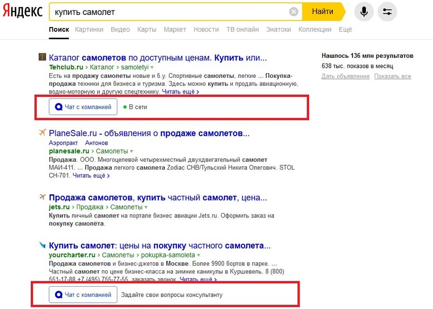Image resolution: width=433 pixels, height=309 pixels.
Task: Open the ТВ онлайн tab
Action: tap(242, 30)
